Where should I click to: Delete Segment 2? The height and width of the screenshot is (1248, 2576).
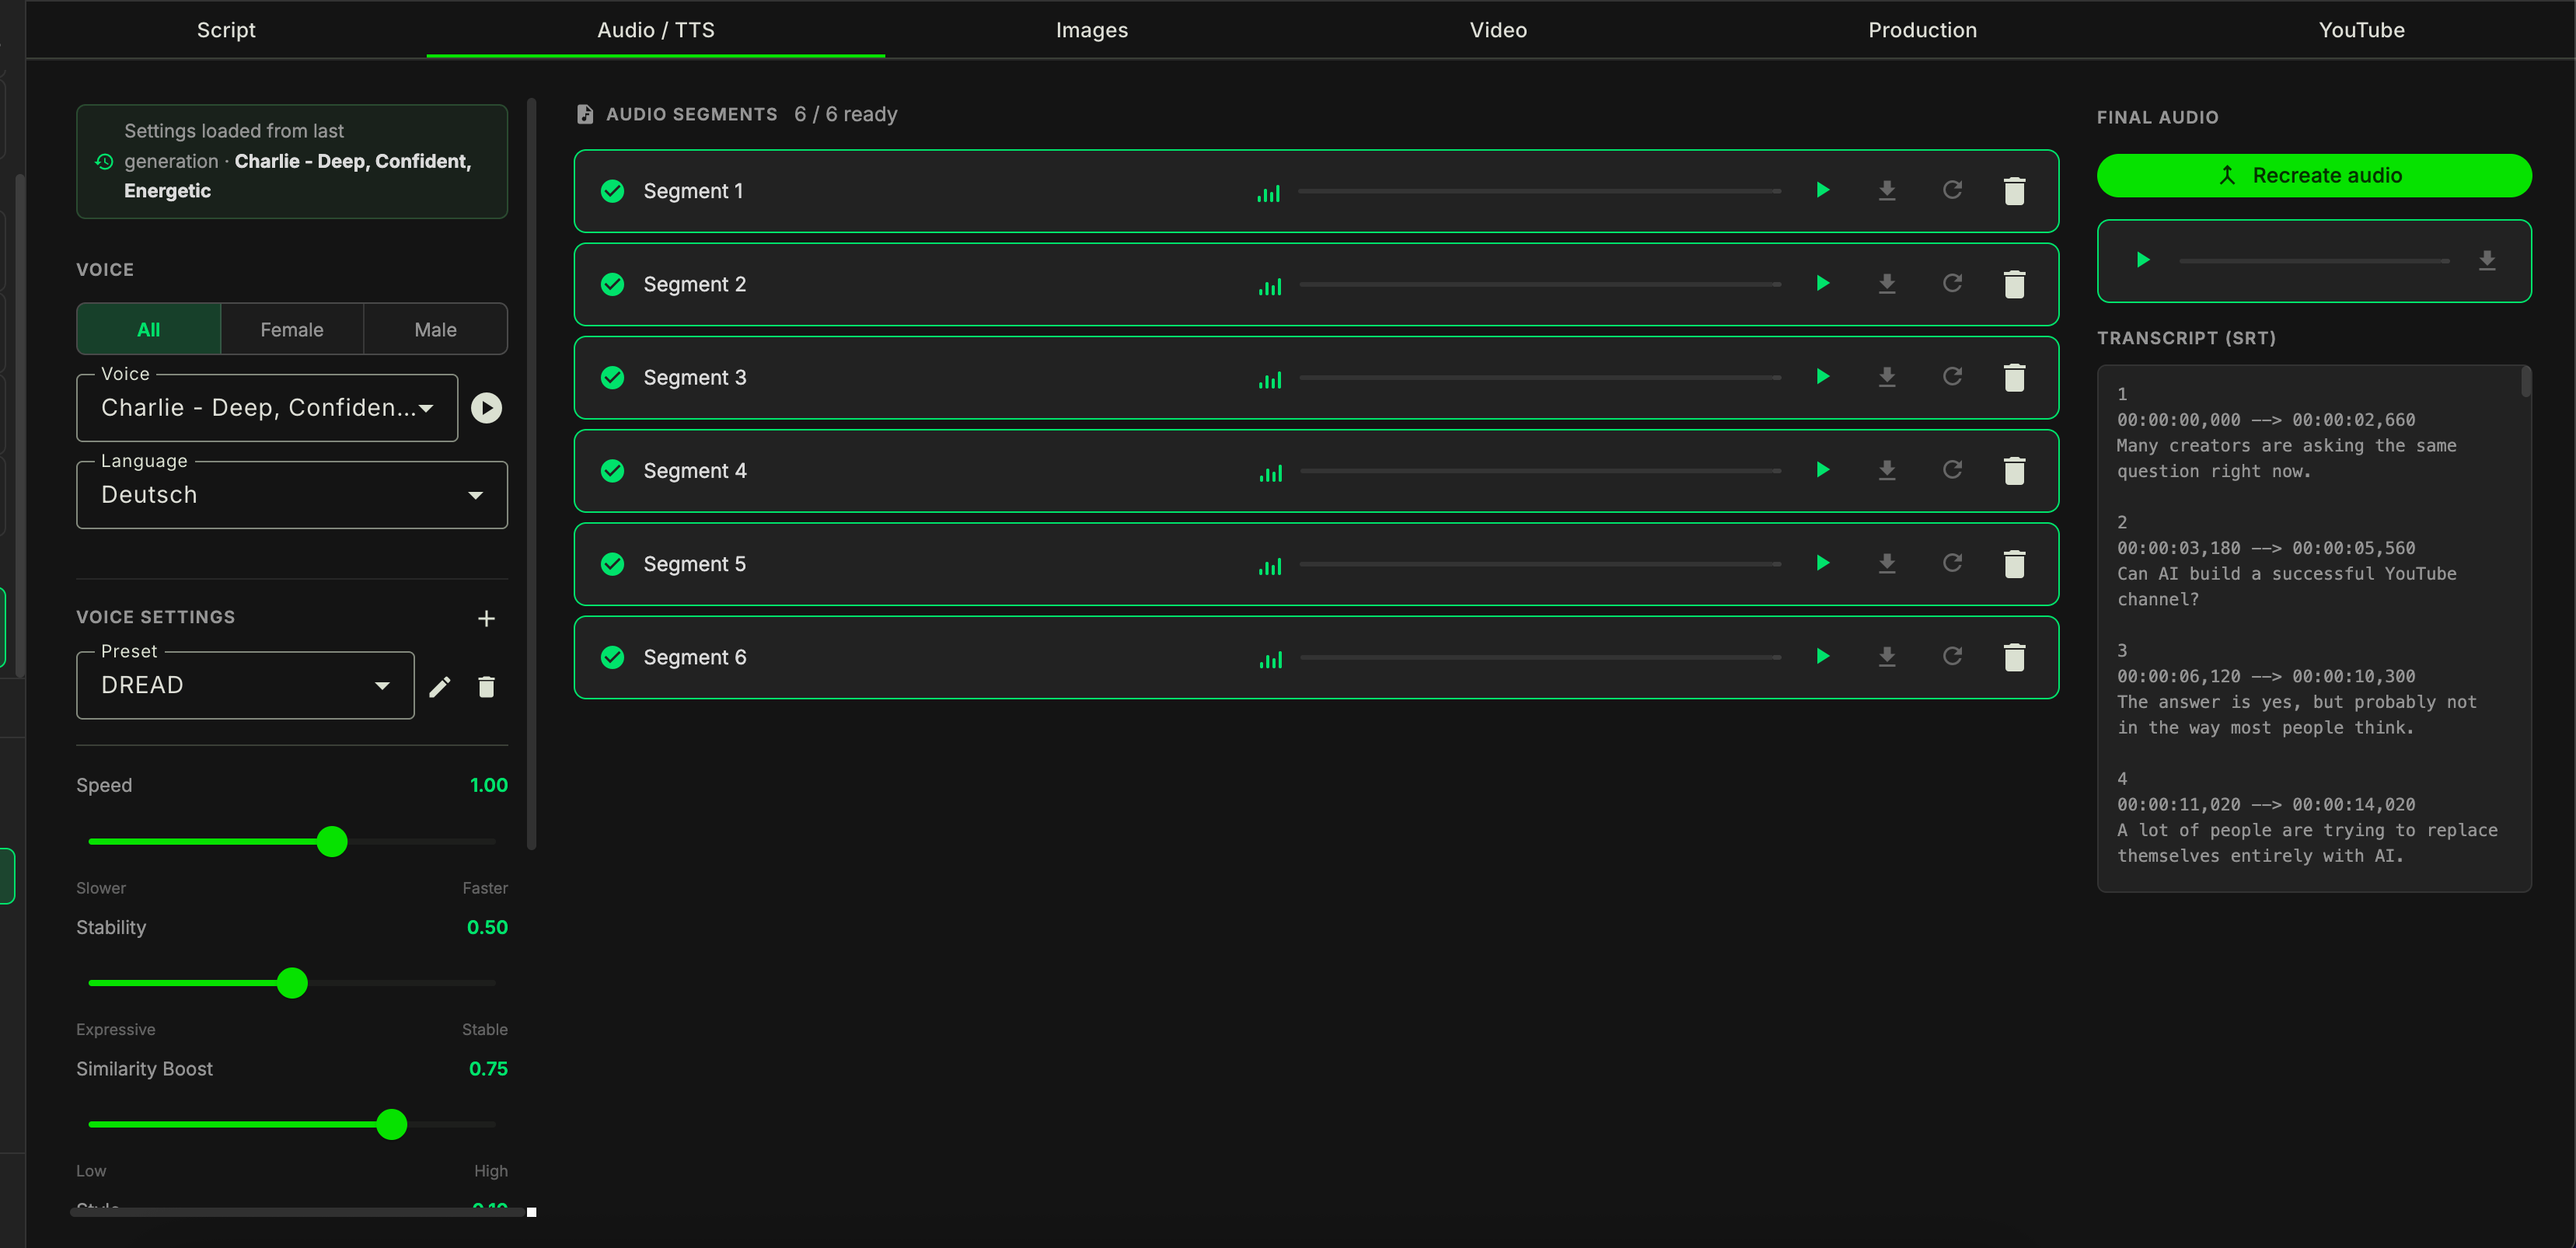(x=2014, y=284)
